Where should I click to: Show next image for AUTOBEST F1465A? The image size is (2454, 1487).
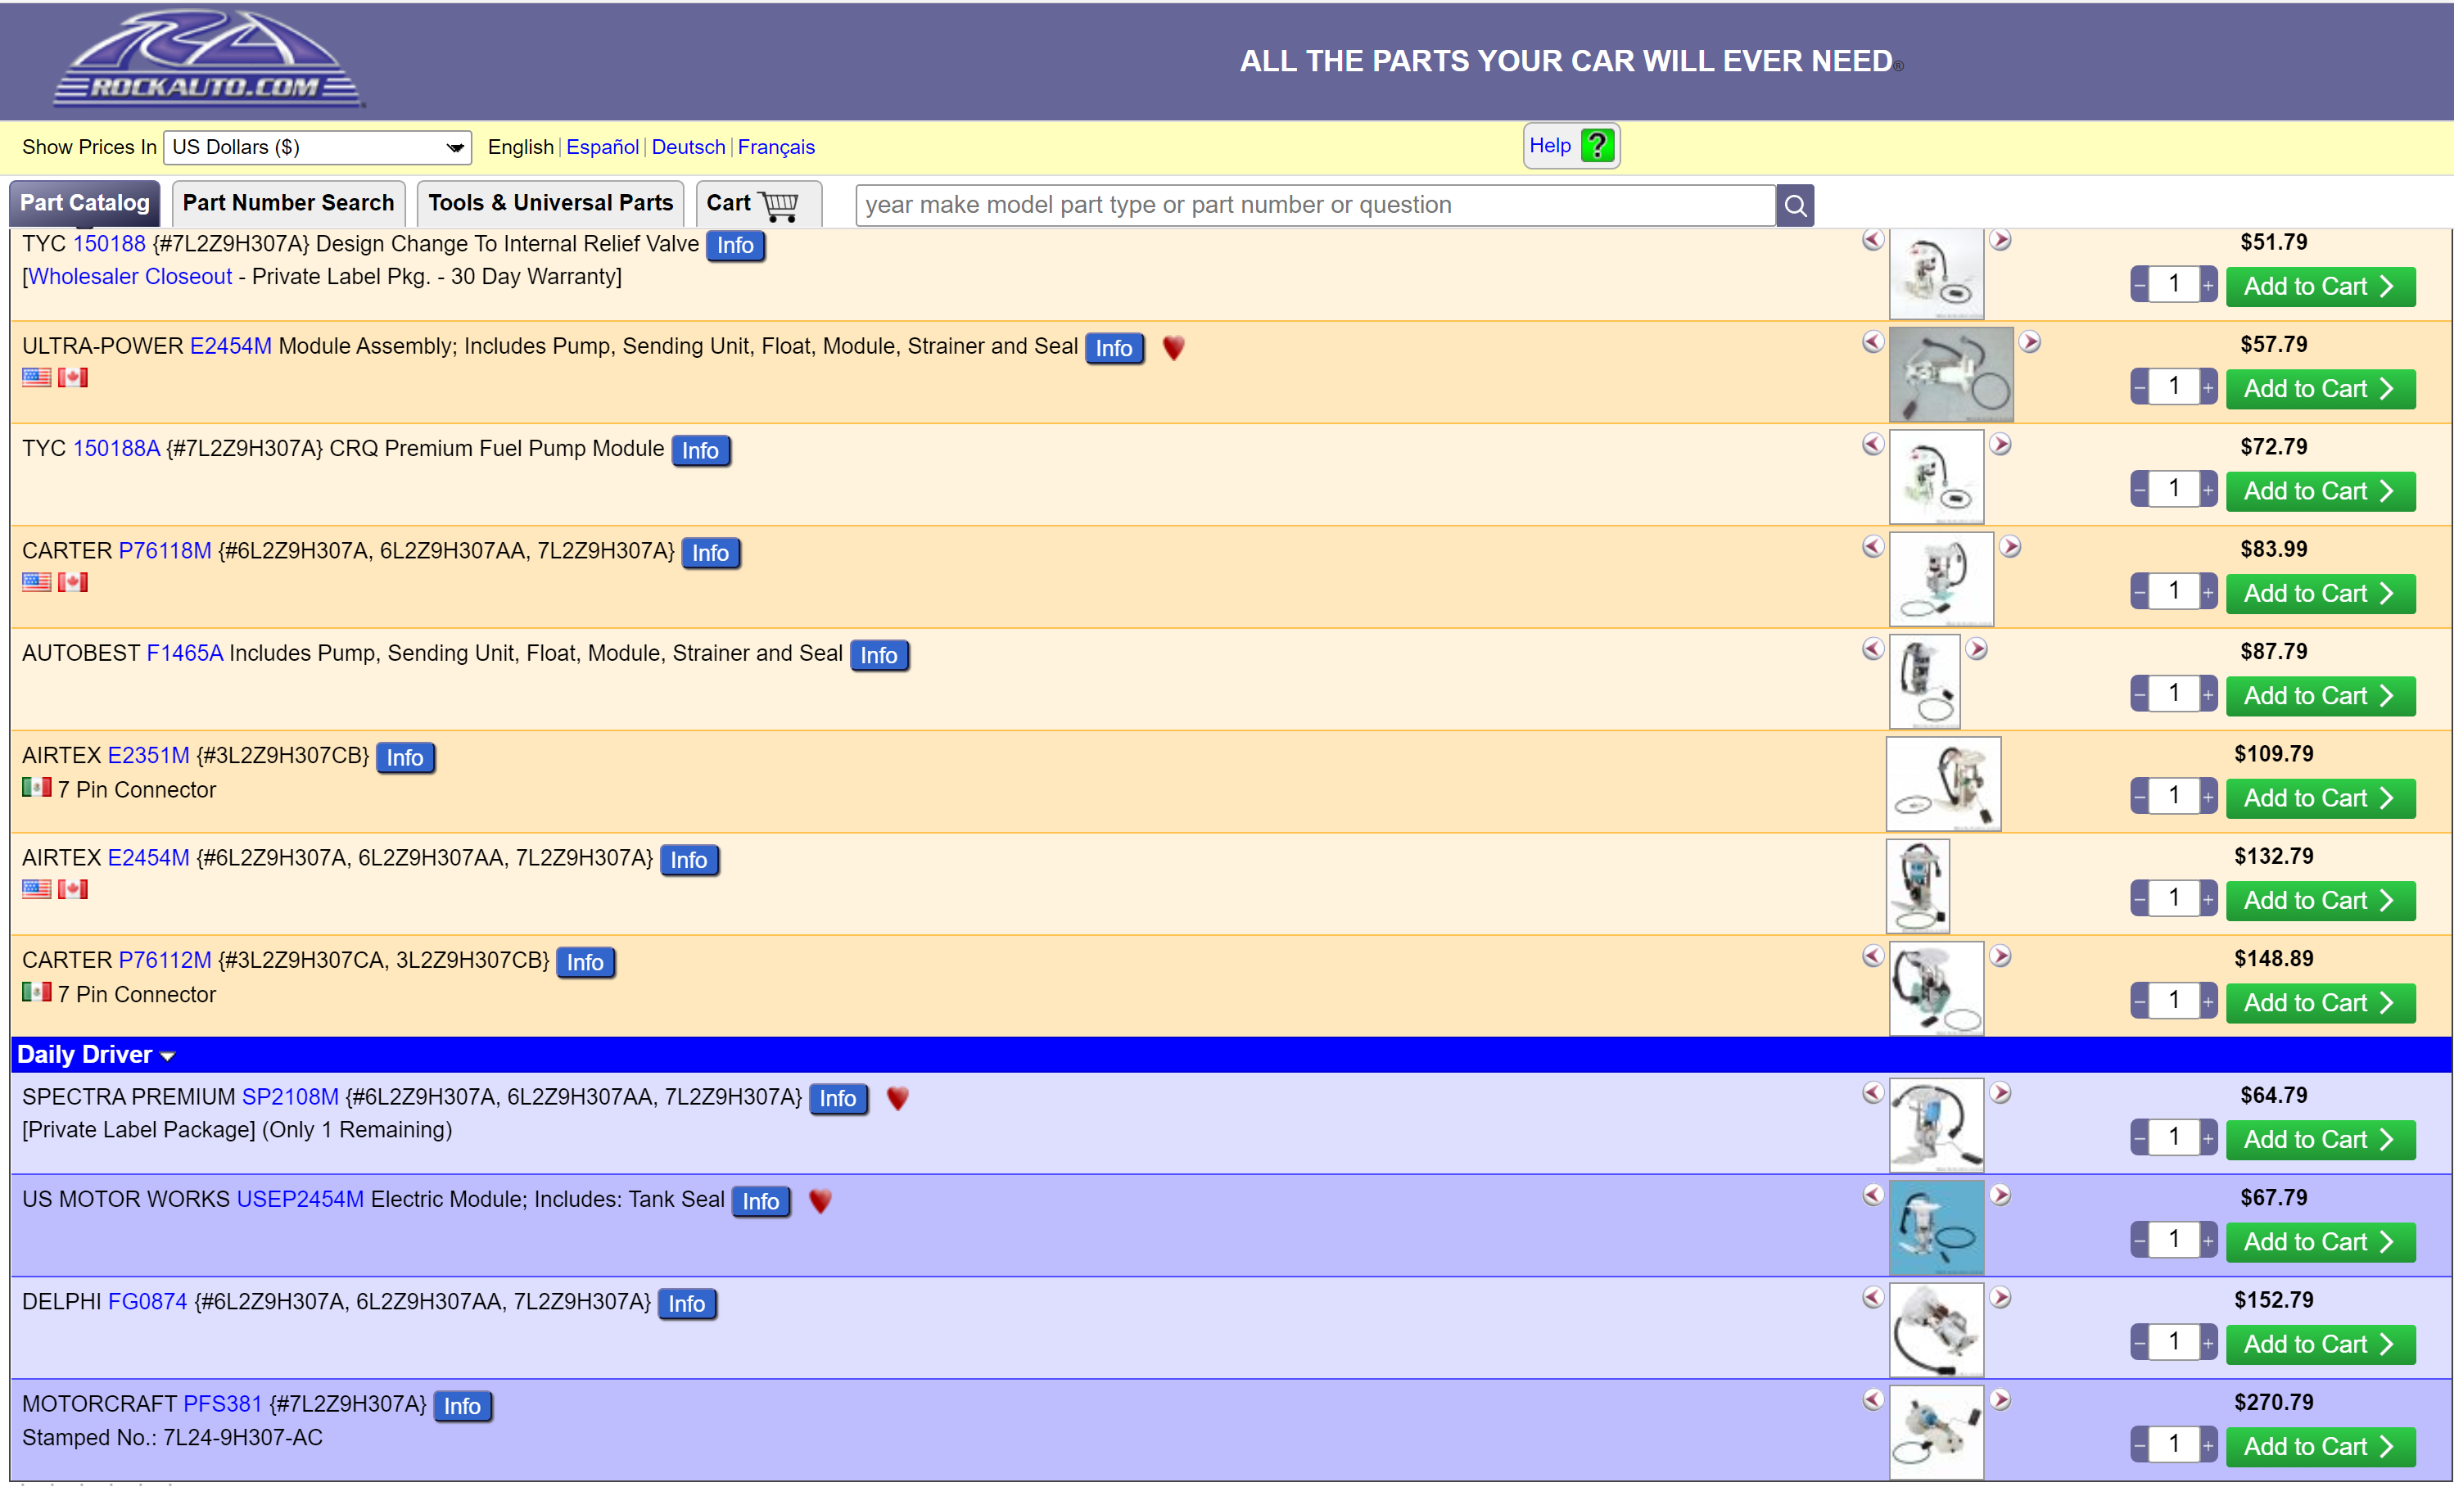click(x=1976, y=649)
